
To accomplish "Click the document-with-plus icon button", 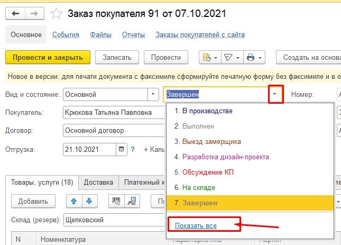I will coord(207,58).
